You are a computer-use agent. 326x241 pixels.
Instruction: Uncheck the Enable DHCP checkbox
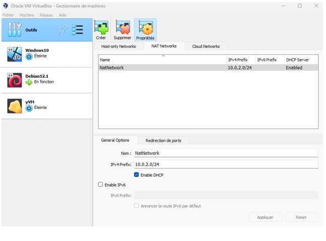pos(137,175)
